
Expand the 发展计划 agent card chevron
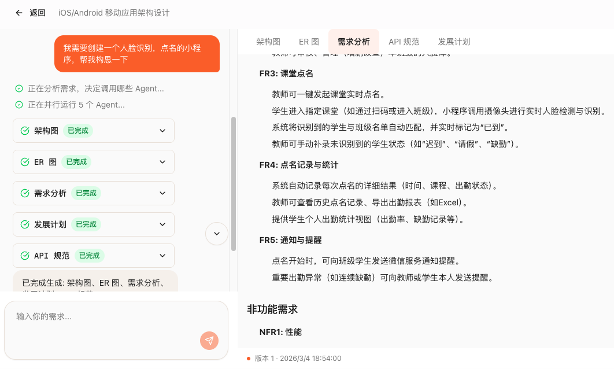click(x=162, y=224)
